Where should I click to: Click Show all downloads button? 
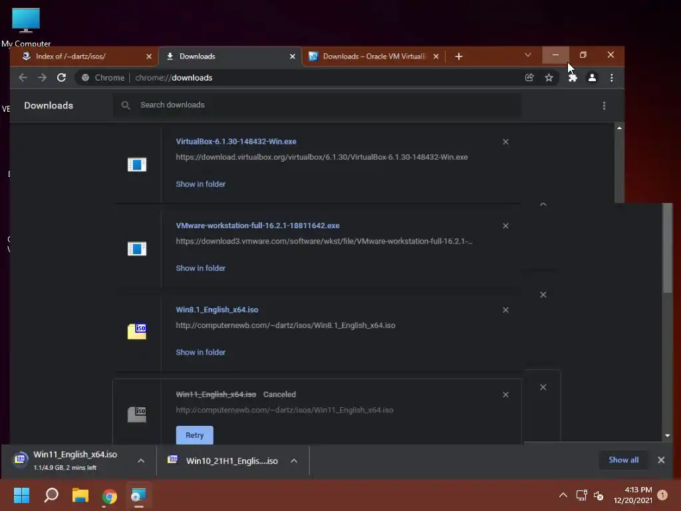pos(623,460)
